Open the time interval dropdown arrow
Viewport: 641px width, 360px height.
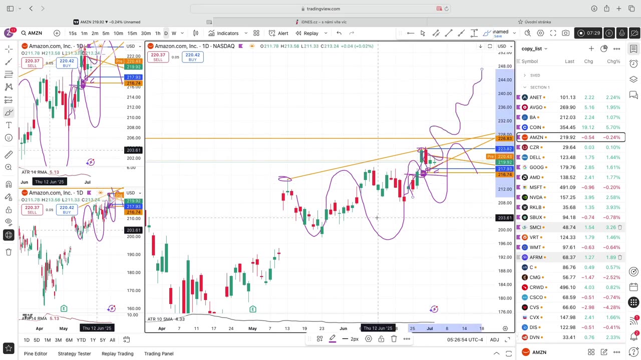coord(182,33)
